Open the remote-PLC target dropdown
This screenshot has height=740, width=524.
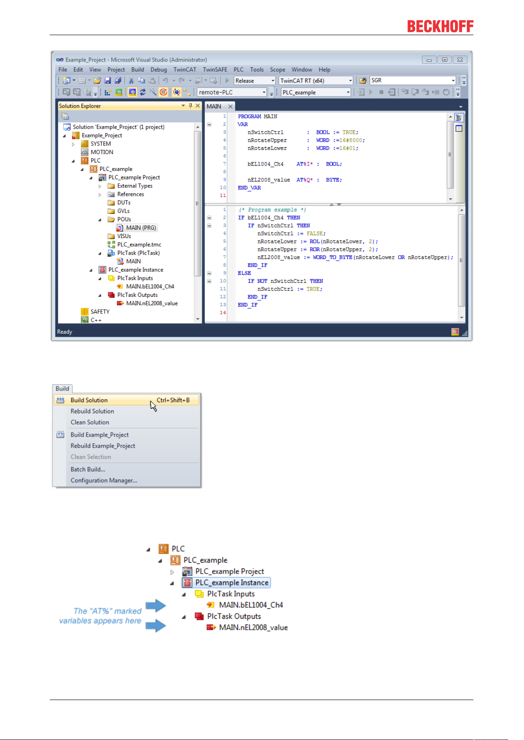click(x=264, y=92)
